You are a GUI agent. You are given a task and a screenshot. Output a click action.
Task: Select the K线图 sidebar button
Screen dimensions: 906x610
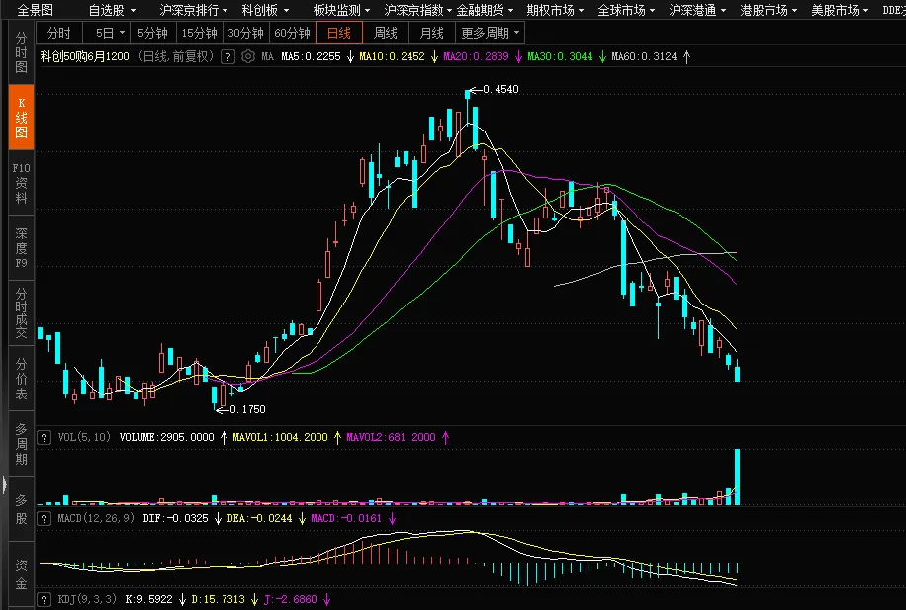(x=22, y=118)
